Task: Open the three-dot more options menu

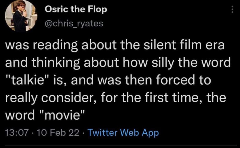Action: pyautogui.click(x=232, y=10)
